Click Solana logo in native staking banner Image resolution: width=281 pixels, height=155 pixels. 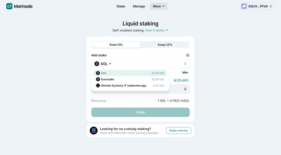tap(94, 130)
